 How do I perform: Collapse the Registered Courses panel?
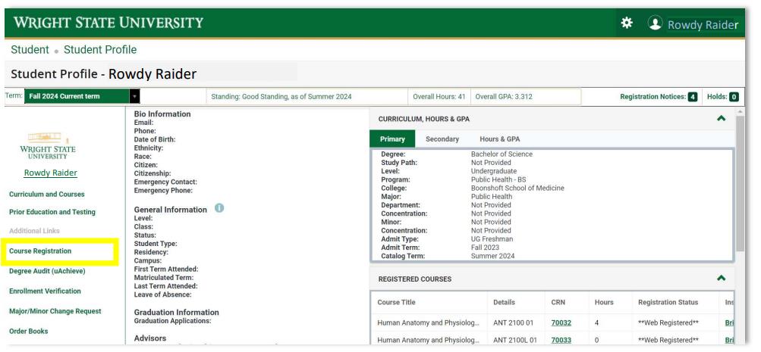tap(722, 278)
